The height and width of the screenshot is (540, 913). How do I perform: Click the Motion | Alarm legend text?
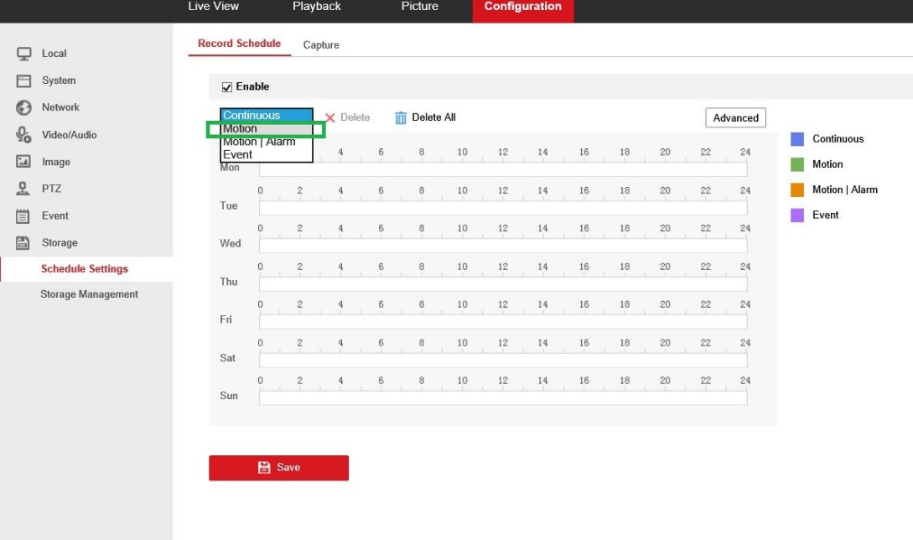pyautogui.click(x=845, y=190)
